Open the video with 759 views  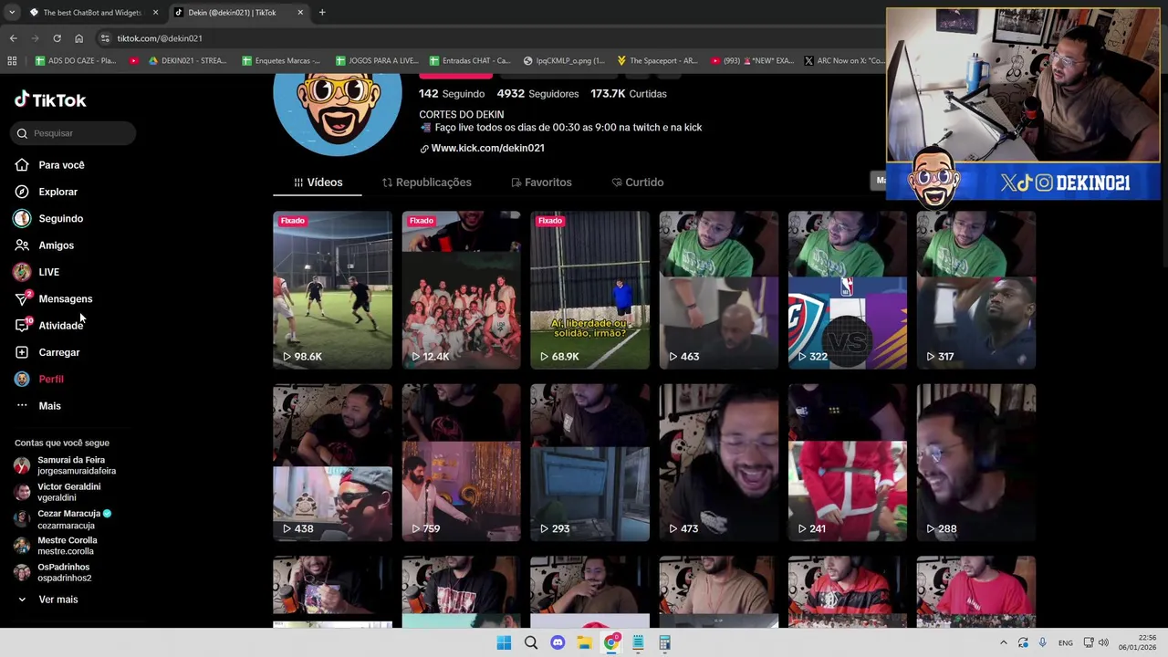[x=461, y=463]
